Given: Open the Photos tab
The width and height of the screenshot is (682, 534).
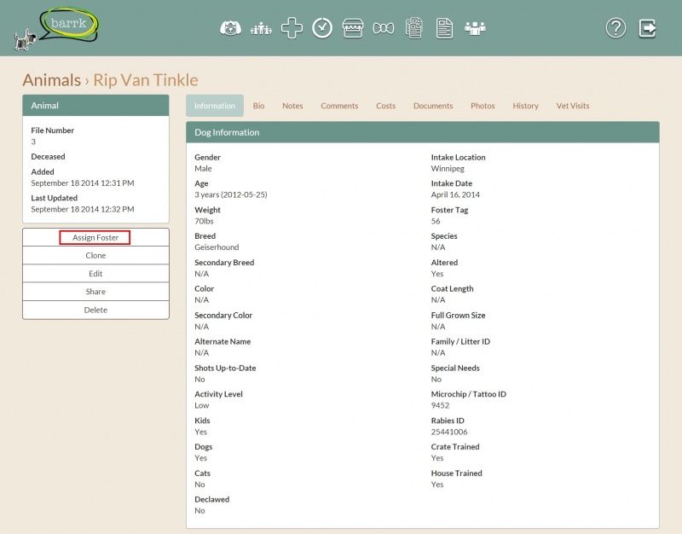Looking at the screenshot, I should (x=483, y=106).
